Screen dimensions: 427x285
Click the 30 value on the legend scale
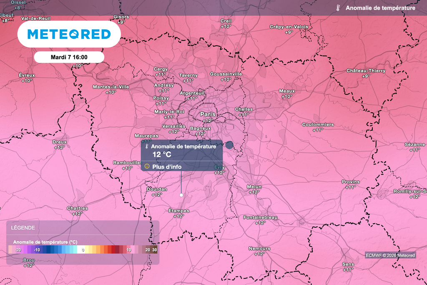tap(154, 250)
